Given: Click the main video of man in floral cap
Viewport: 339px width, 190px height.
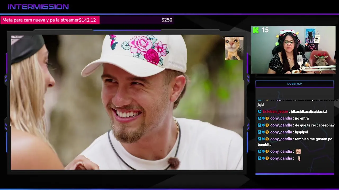Looking at the screenshot, I should tap(127, 102).
